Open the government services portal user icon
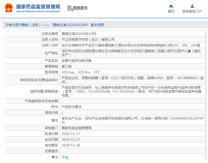 192,6
